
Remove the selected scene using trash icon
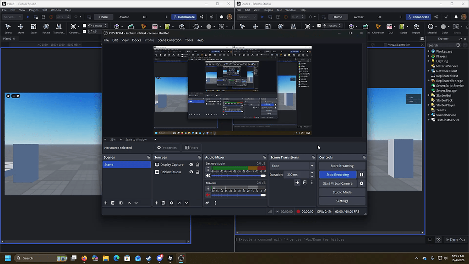coord(113,203)
